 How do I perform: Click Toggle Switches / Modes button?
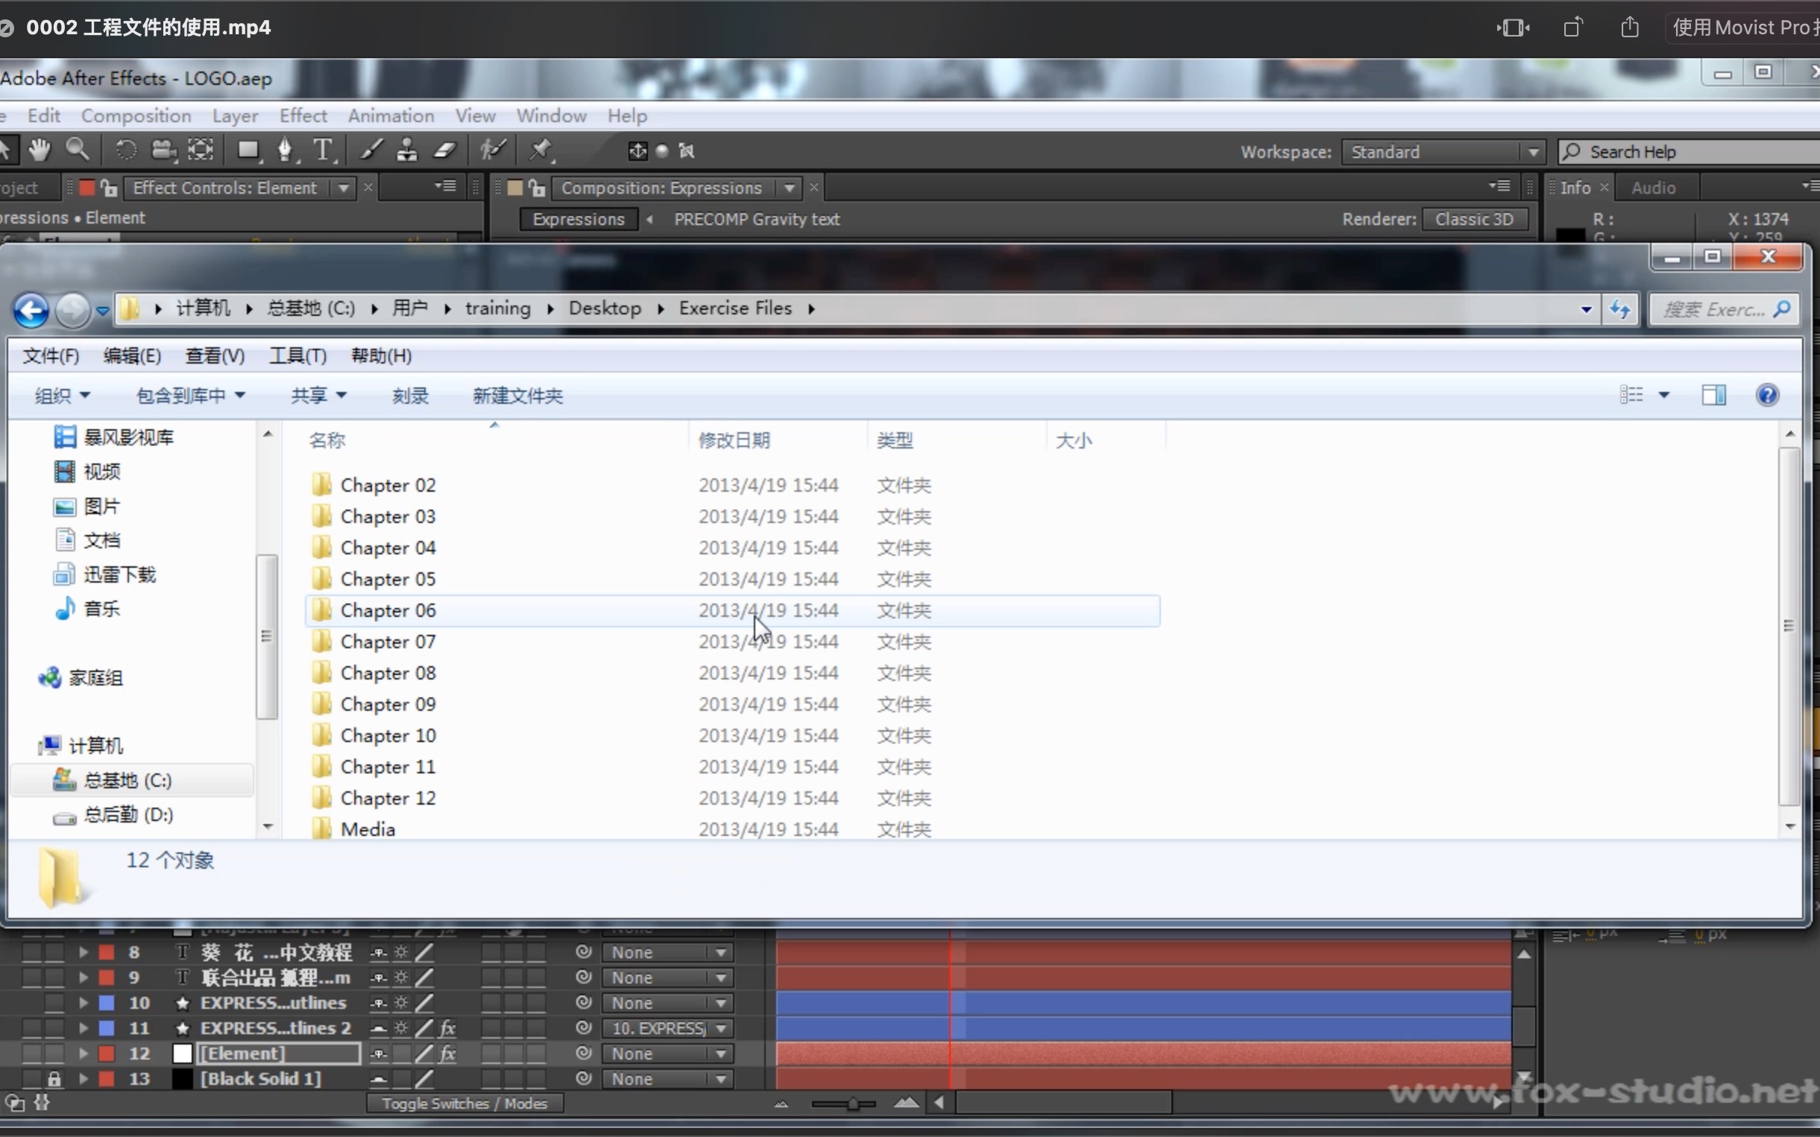coord(465,1103)
